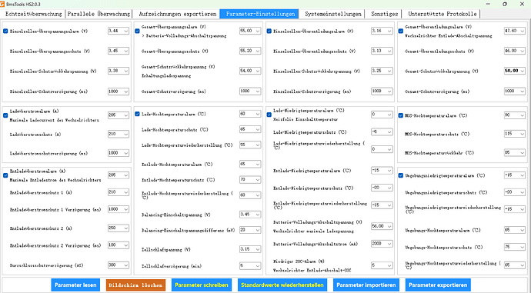Viewport: 531px width, 293px height.
Task: Switch to the Sonstiges tab
Action: (384, 14)
